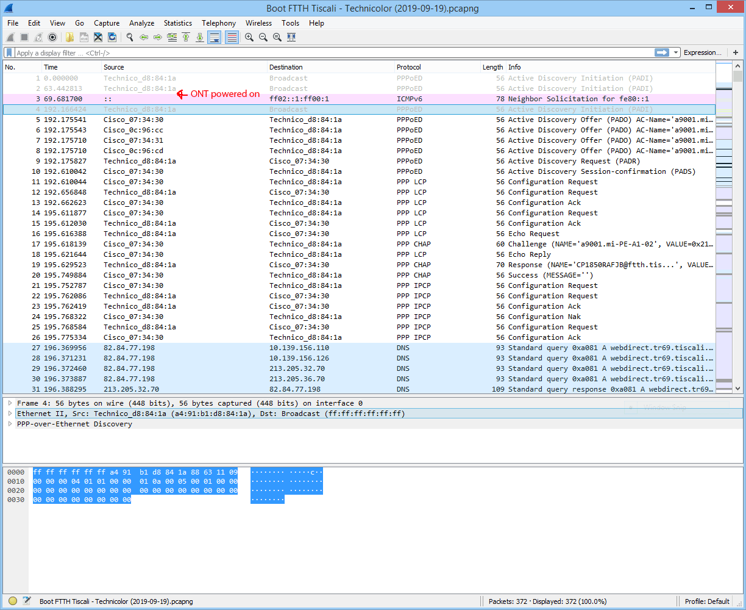This screenshot has width=746, height=610.
Task: Expand the Ethernet II details row
Action: tap(10, 414)
